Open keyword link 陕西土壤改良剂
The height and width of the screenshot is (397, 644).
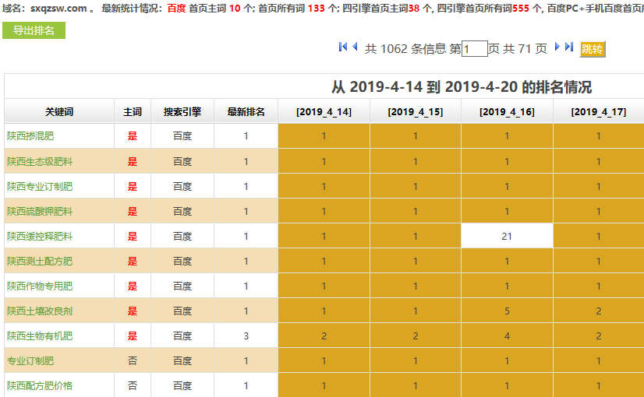click(40, 311)
